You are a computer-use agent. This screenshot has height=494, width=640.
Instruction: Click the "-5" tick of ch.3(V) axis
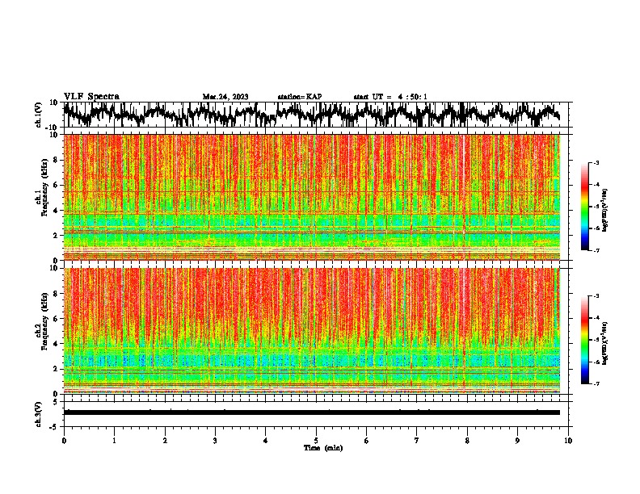[54, 427]
